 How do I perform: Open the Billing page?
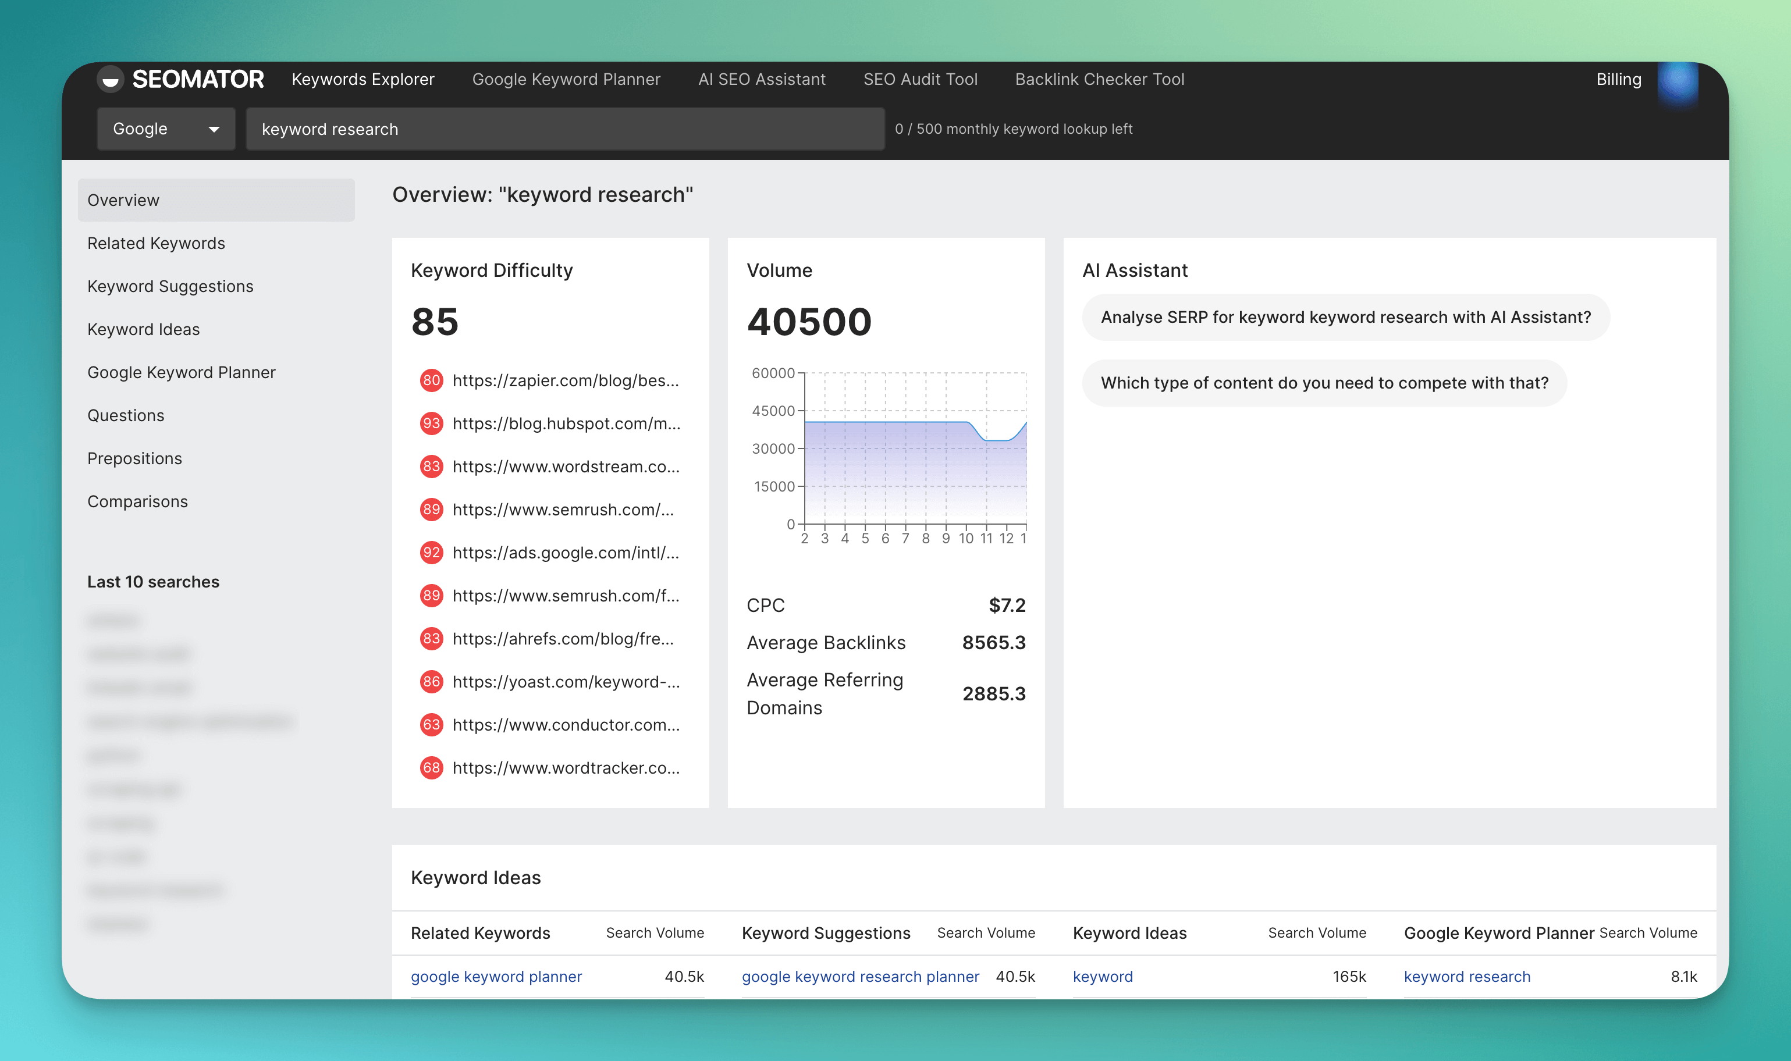[1618, 79]
